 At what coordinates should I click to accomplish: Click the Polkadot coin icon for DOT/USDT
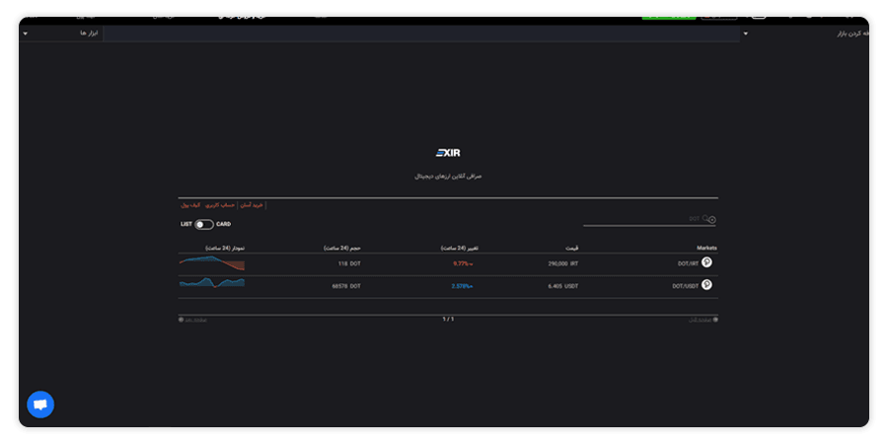(706, 285)
